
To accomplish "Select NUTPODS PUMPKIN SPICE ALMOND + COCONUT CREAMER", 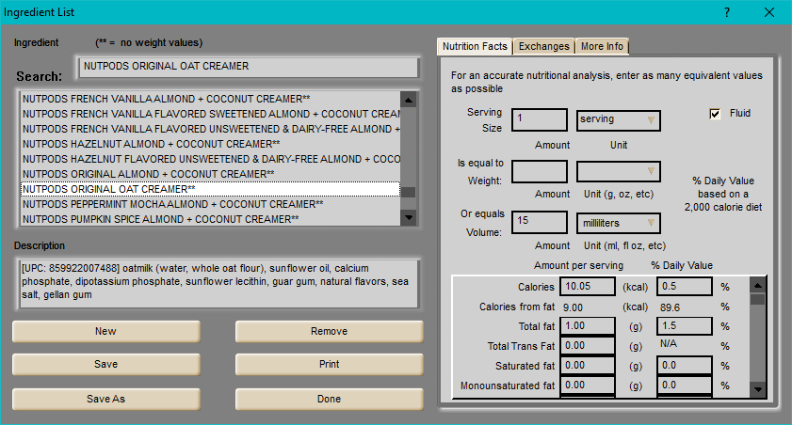I will tap(210, 219).
